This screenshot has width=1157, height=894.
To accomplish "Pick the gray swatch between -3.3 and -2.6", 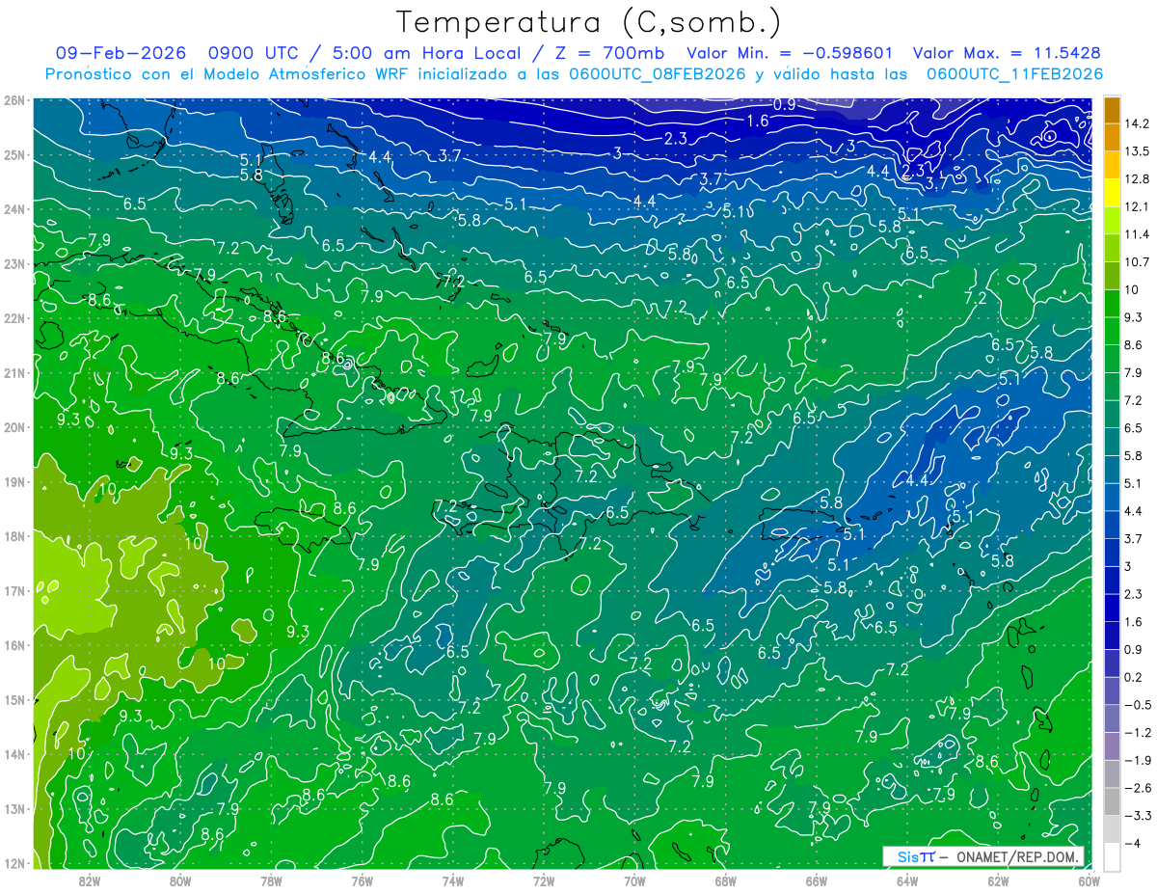I will point(1112,800).
